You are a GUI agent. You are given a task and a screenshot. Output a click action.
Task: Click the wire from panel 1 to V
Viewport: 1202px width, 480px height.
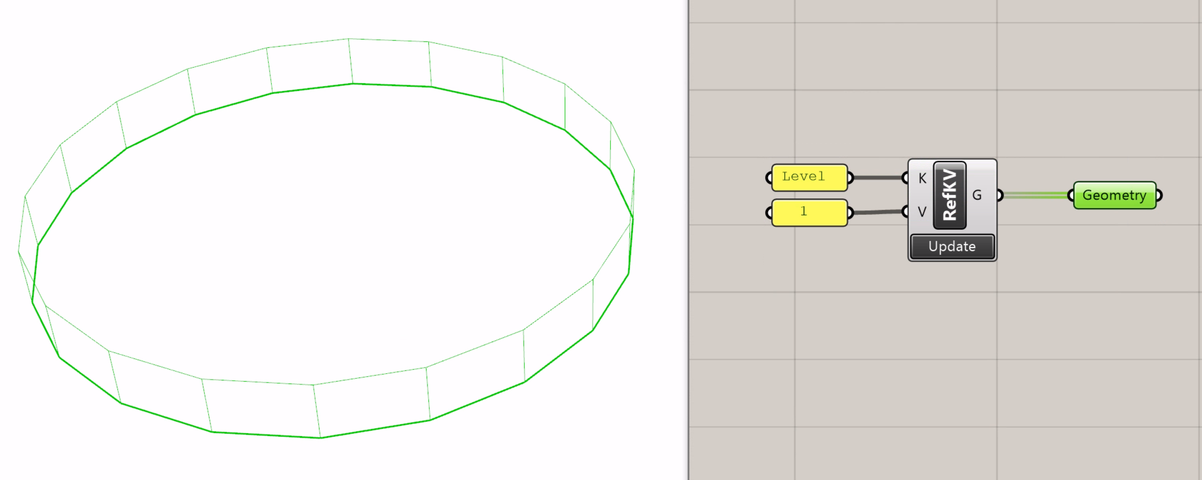click(878, 212)
